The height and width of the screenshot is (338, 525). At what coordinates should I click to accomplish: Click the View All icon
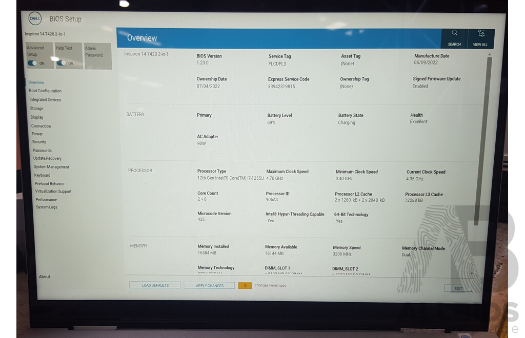[481, 33]
